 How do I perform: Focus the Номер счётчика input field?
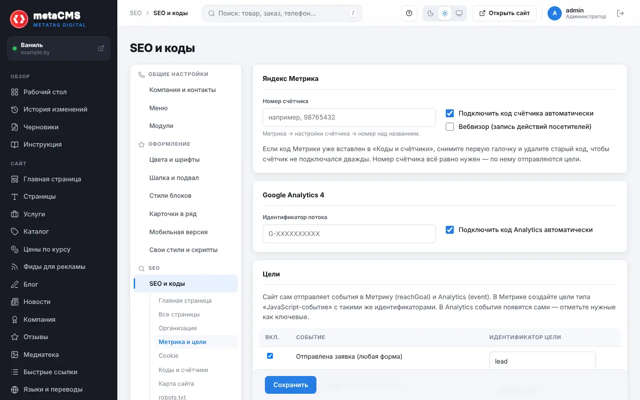coord(349,117)
